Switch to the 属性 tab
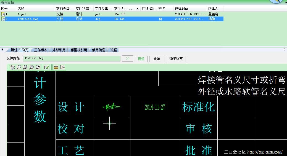Viewport: 287px width, 156px height. tap(14, 50)
